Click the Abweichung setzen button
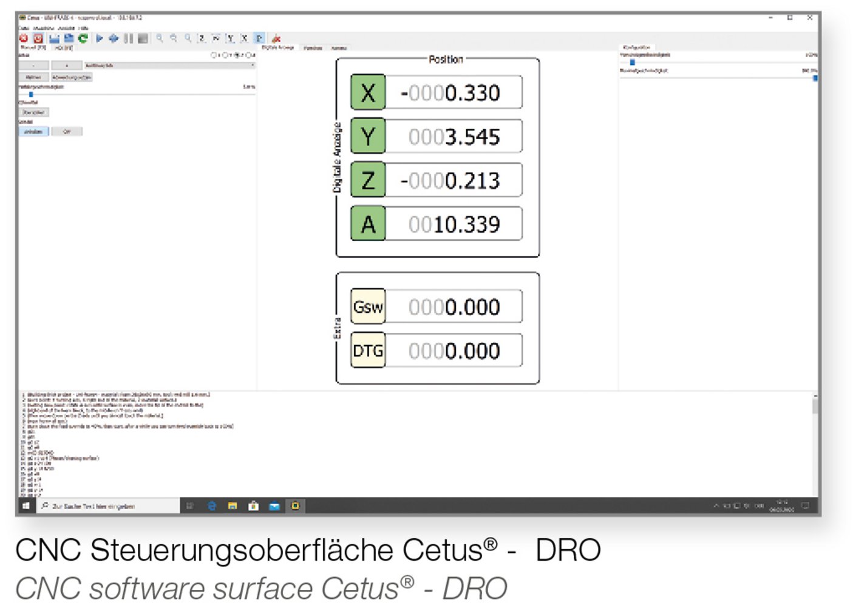 tap(72, 77)
